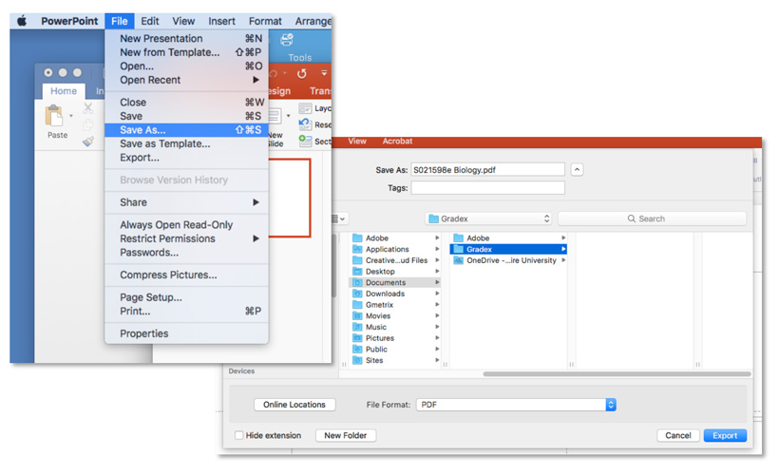Select the Applications folder

pyautogui.click(x=387, y=249)
